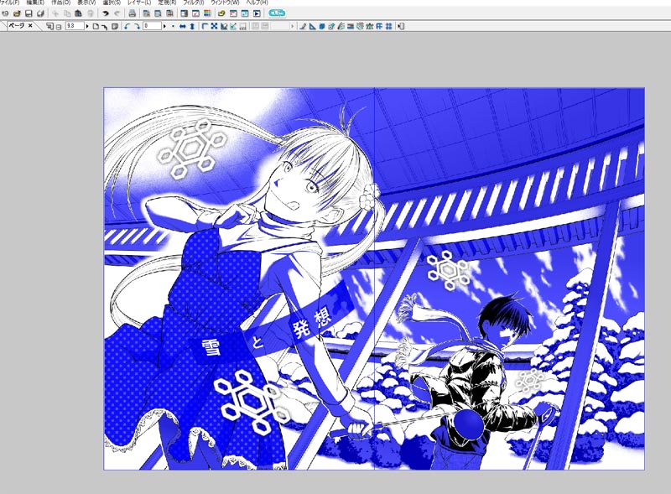Switch to the ページ tab
The image size is (671, 494).
[17, 26]
